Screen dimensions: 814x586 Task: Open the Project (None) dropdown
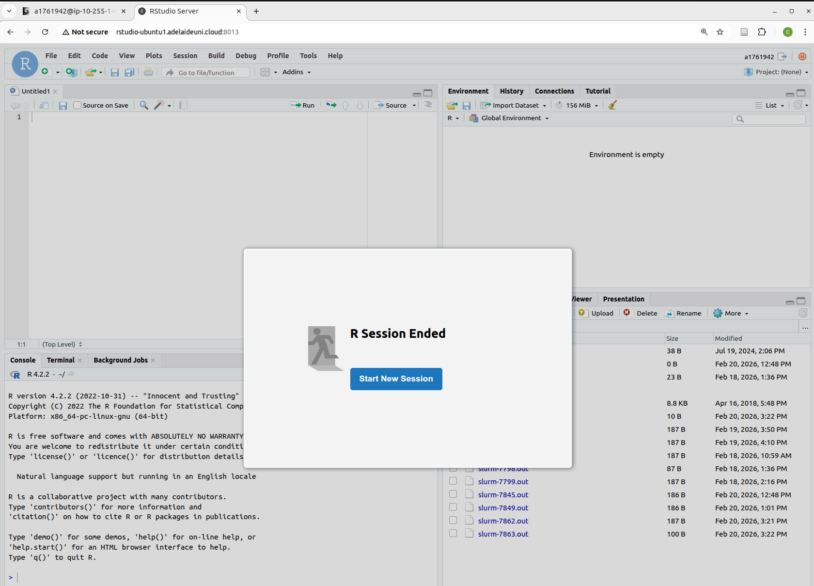pos(776,72)
